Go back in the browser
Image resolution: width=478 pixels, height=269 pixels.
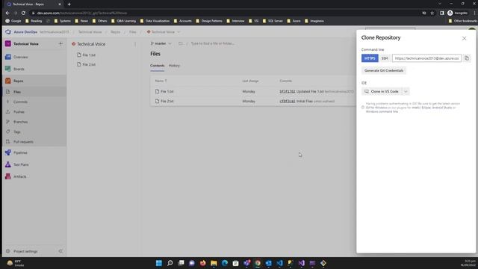pos(7,13)
